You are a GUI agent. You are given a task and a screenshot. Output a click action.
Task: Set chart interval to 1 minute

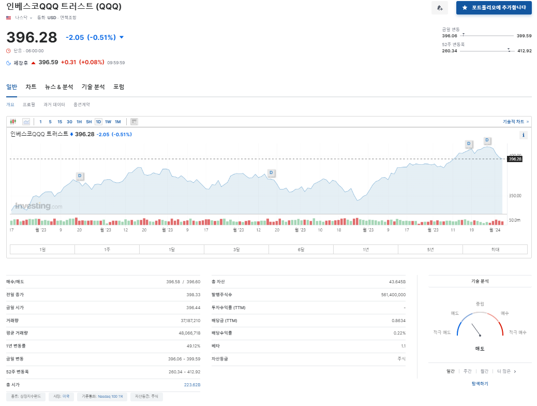click(40, 122)
